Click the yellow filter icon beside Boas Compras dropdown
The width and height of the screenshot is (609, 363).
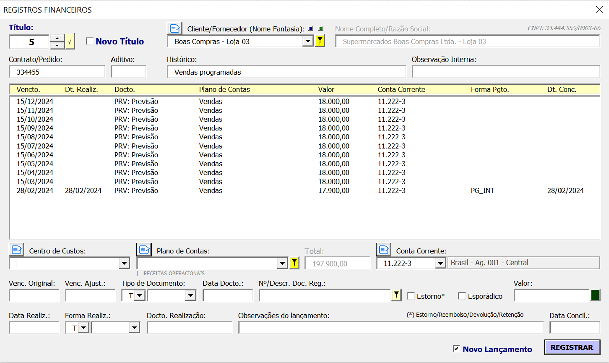[320, 41]
